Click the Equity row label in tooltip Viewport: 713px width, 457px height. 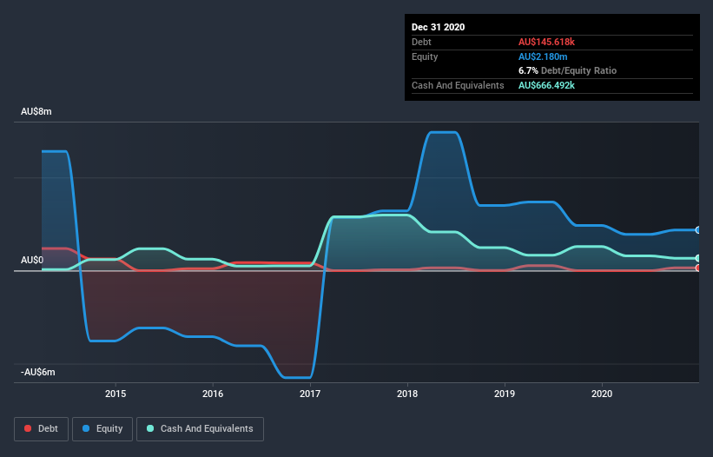point(425,56)
